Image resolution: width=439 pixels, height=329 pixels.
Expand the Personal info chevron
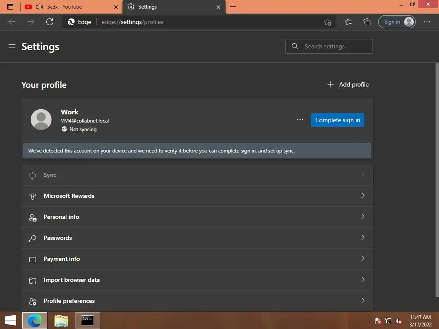(x=363, y=216)
